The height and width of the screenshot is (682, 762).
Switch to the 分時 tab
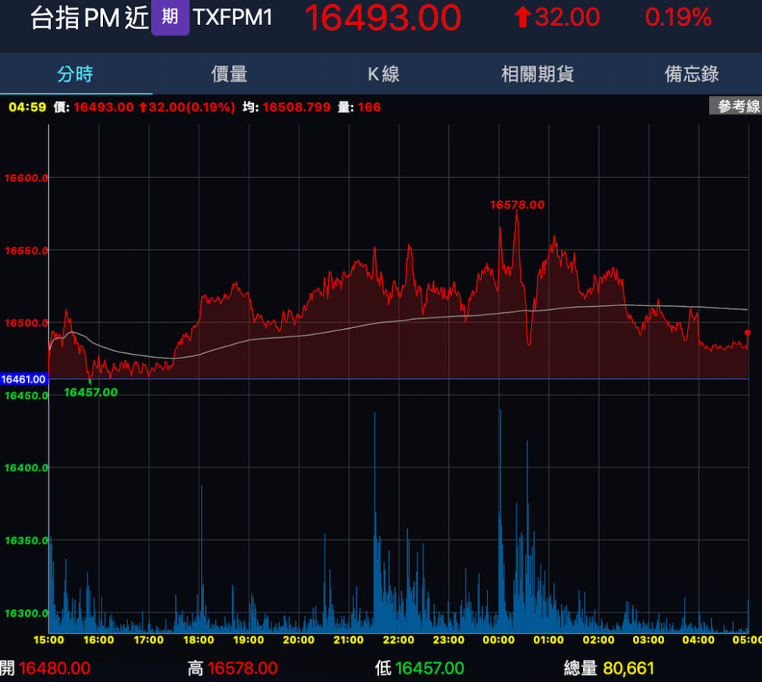(x=75, y=74)
